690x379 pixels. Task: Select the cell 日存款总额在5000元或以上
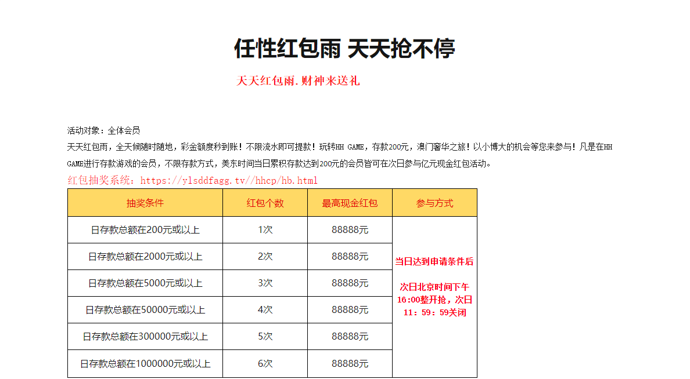(x=145, y=284)
